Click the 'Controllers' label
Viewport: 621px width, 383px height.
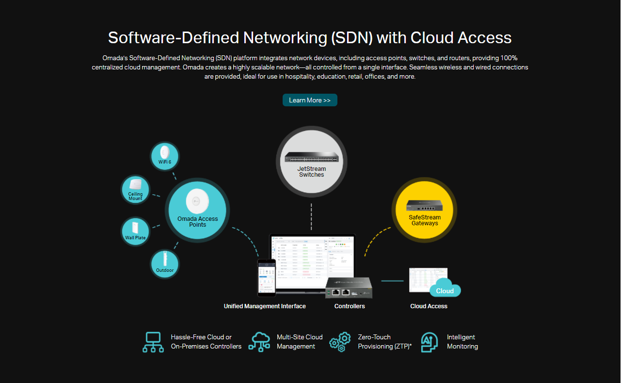[x=350, y=306]
